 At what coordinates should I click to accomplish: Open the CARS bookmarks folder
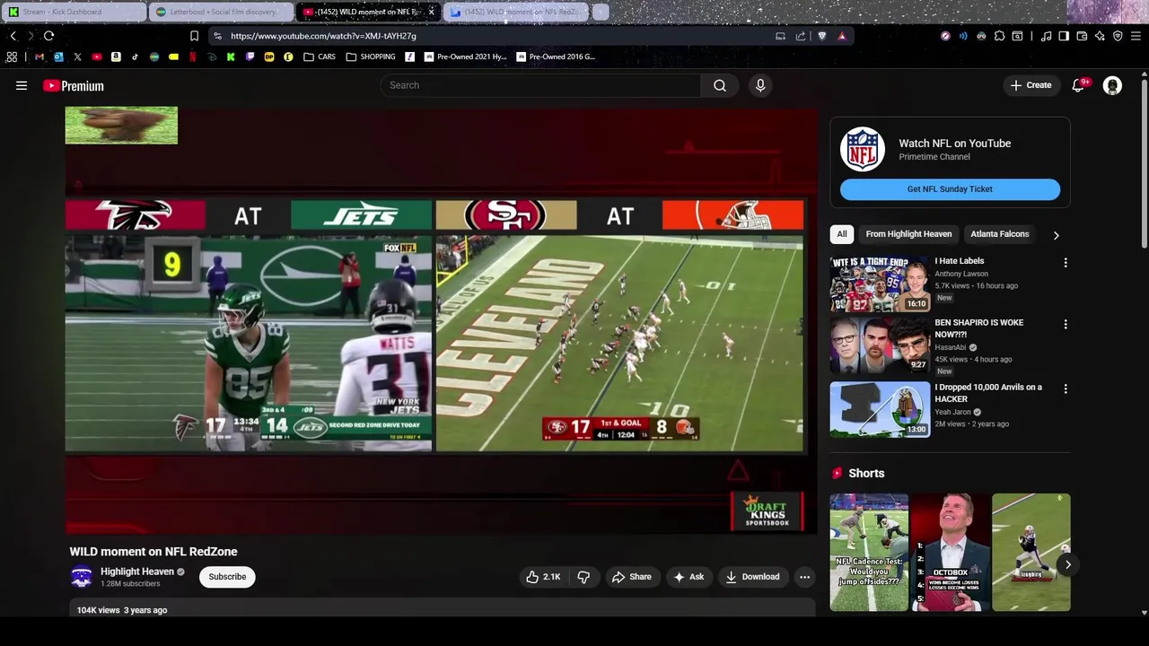[320, 57]
